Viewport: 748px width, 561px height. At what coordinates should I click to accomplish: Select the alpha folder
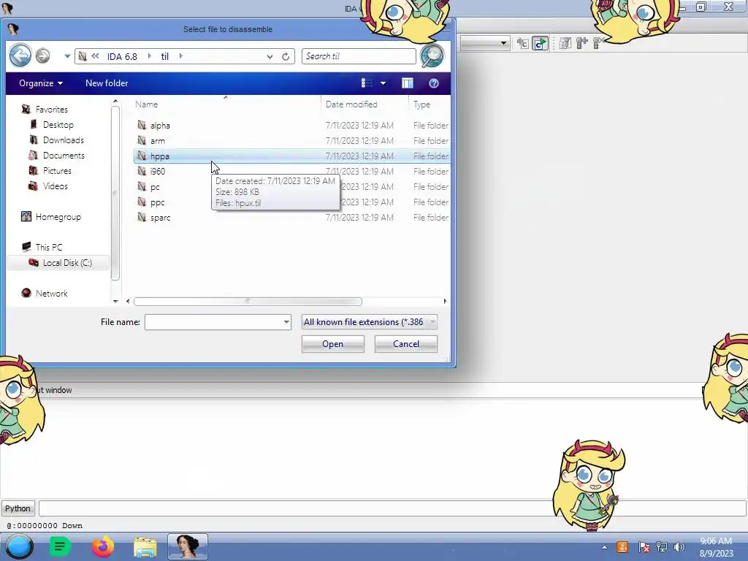point(291,126)
